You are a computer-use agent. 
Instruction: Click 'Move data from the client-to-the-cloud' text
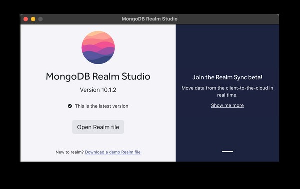(x=225, y=88)
